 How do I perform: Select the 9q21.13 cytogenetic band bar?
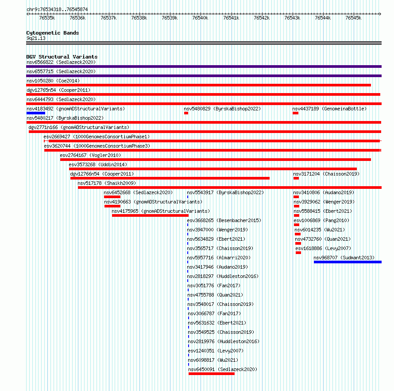[204, 43]
